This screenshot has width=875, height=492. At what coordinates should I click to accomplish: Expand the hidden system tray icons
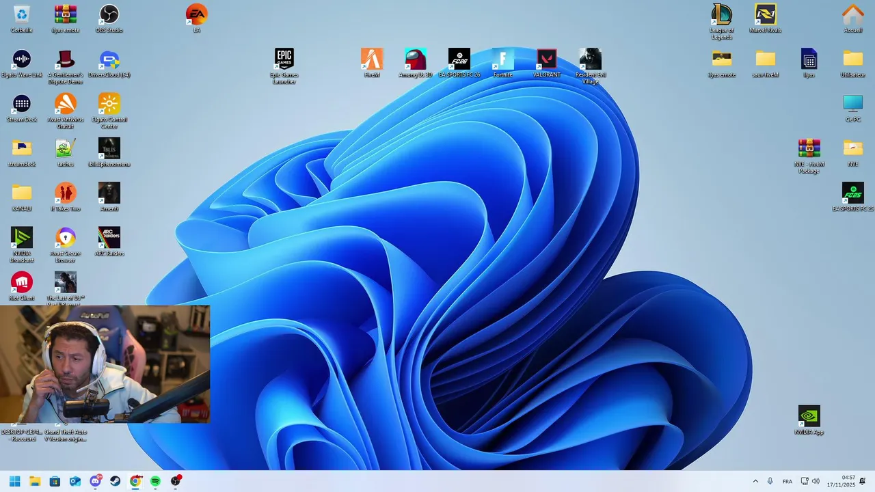tap(755, 481)
